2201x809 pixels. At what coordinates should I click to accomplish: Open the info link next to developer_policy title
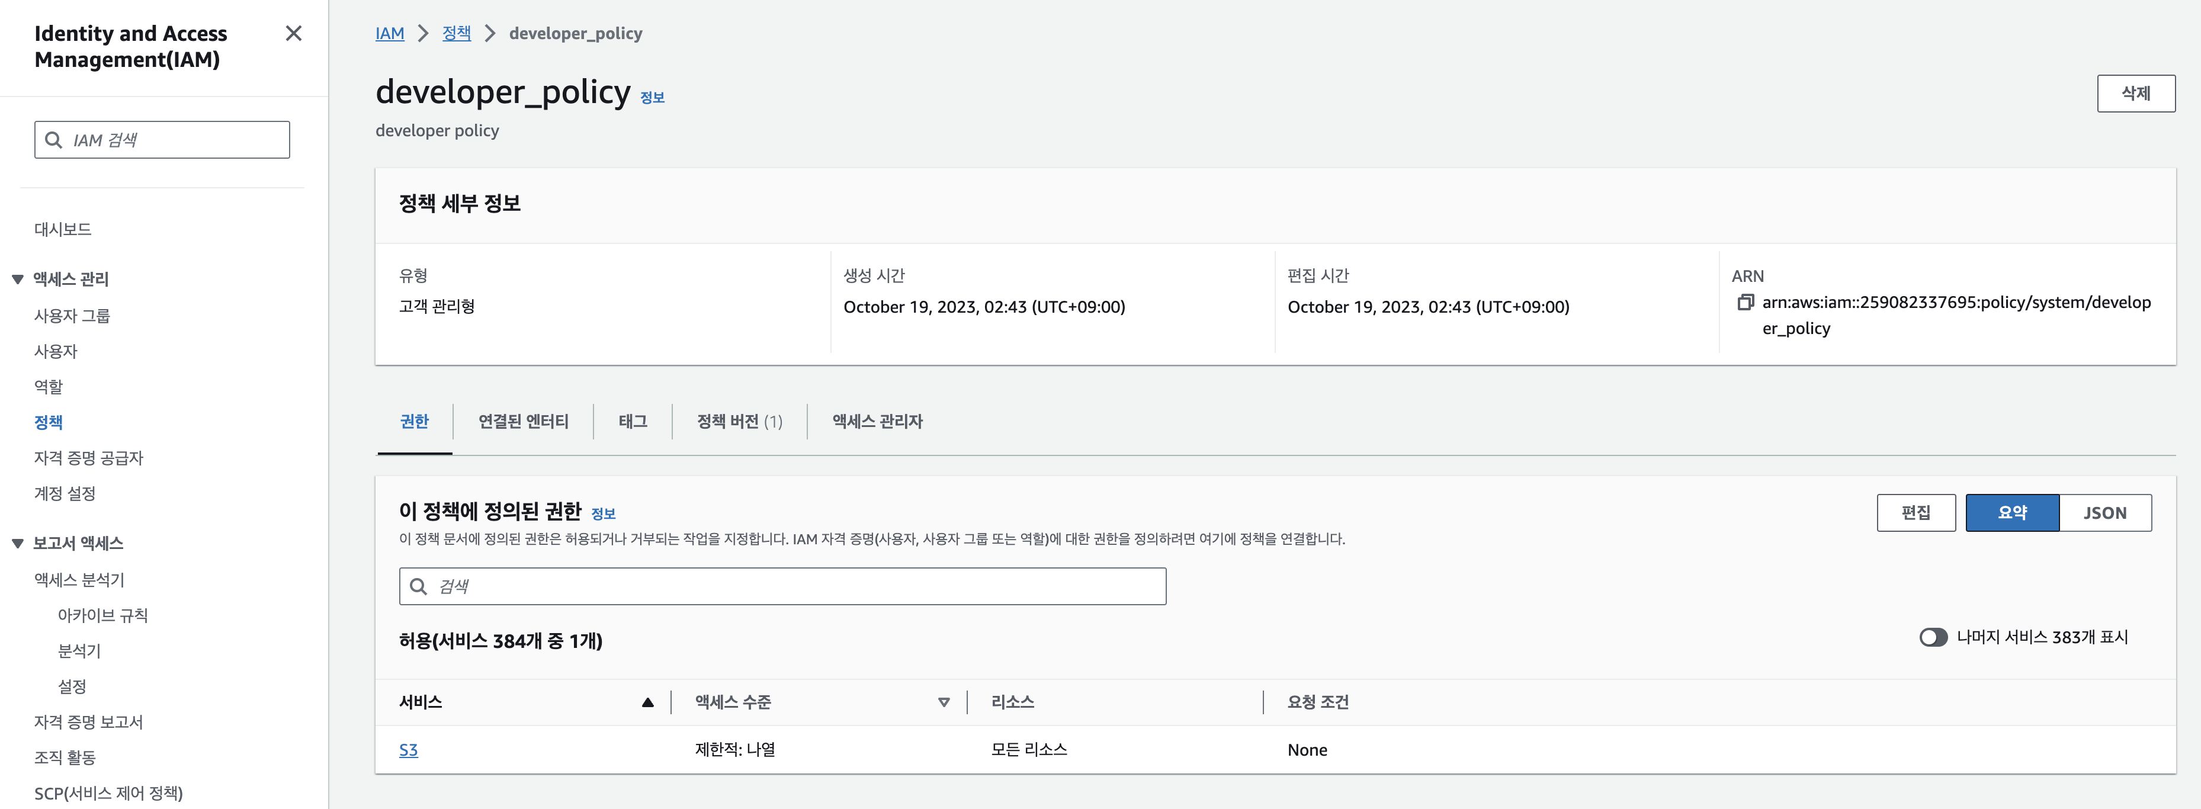point(652,97)
